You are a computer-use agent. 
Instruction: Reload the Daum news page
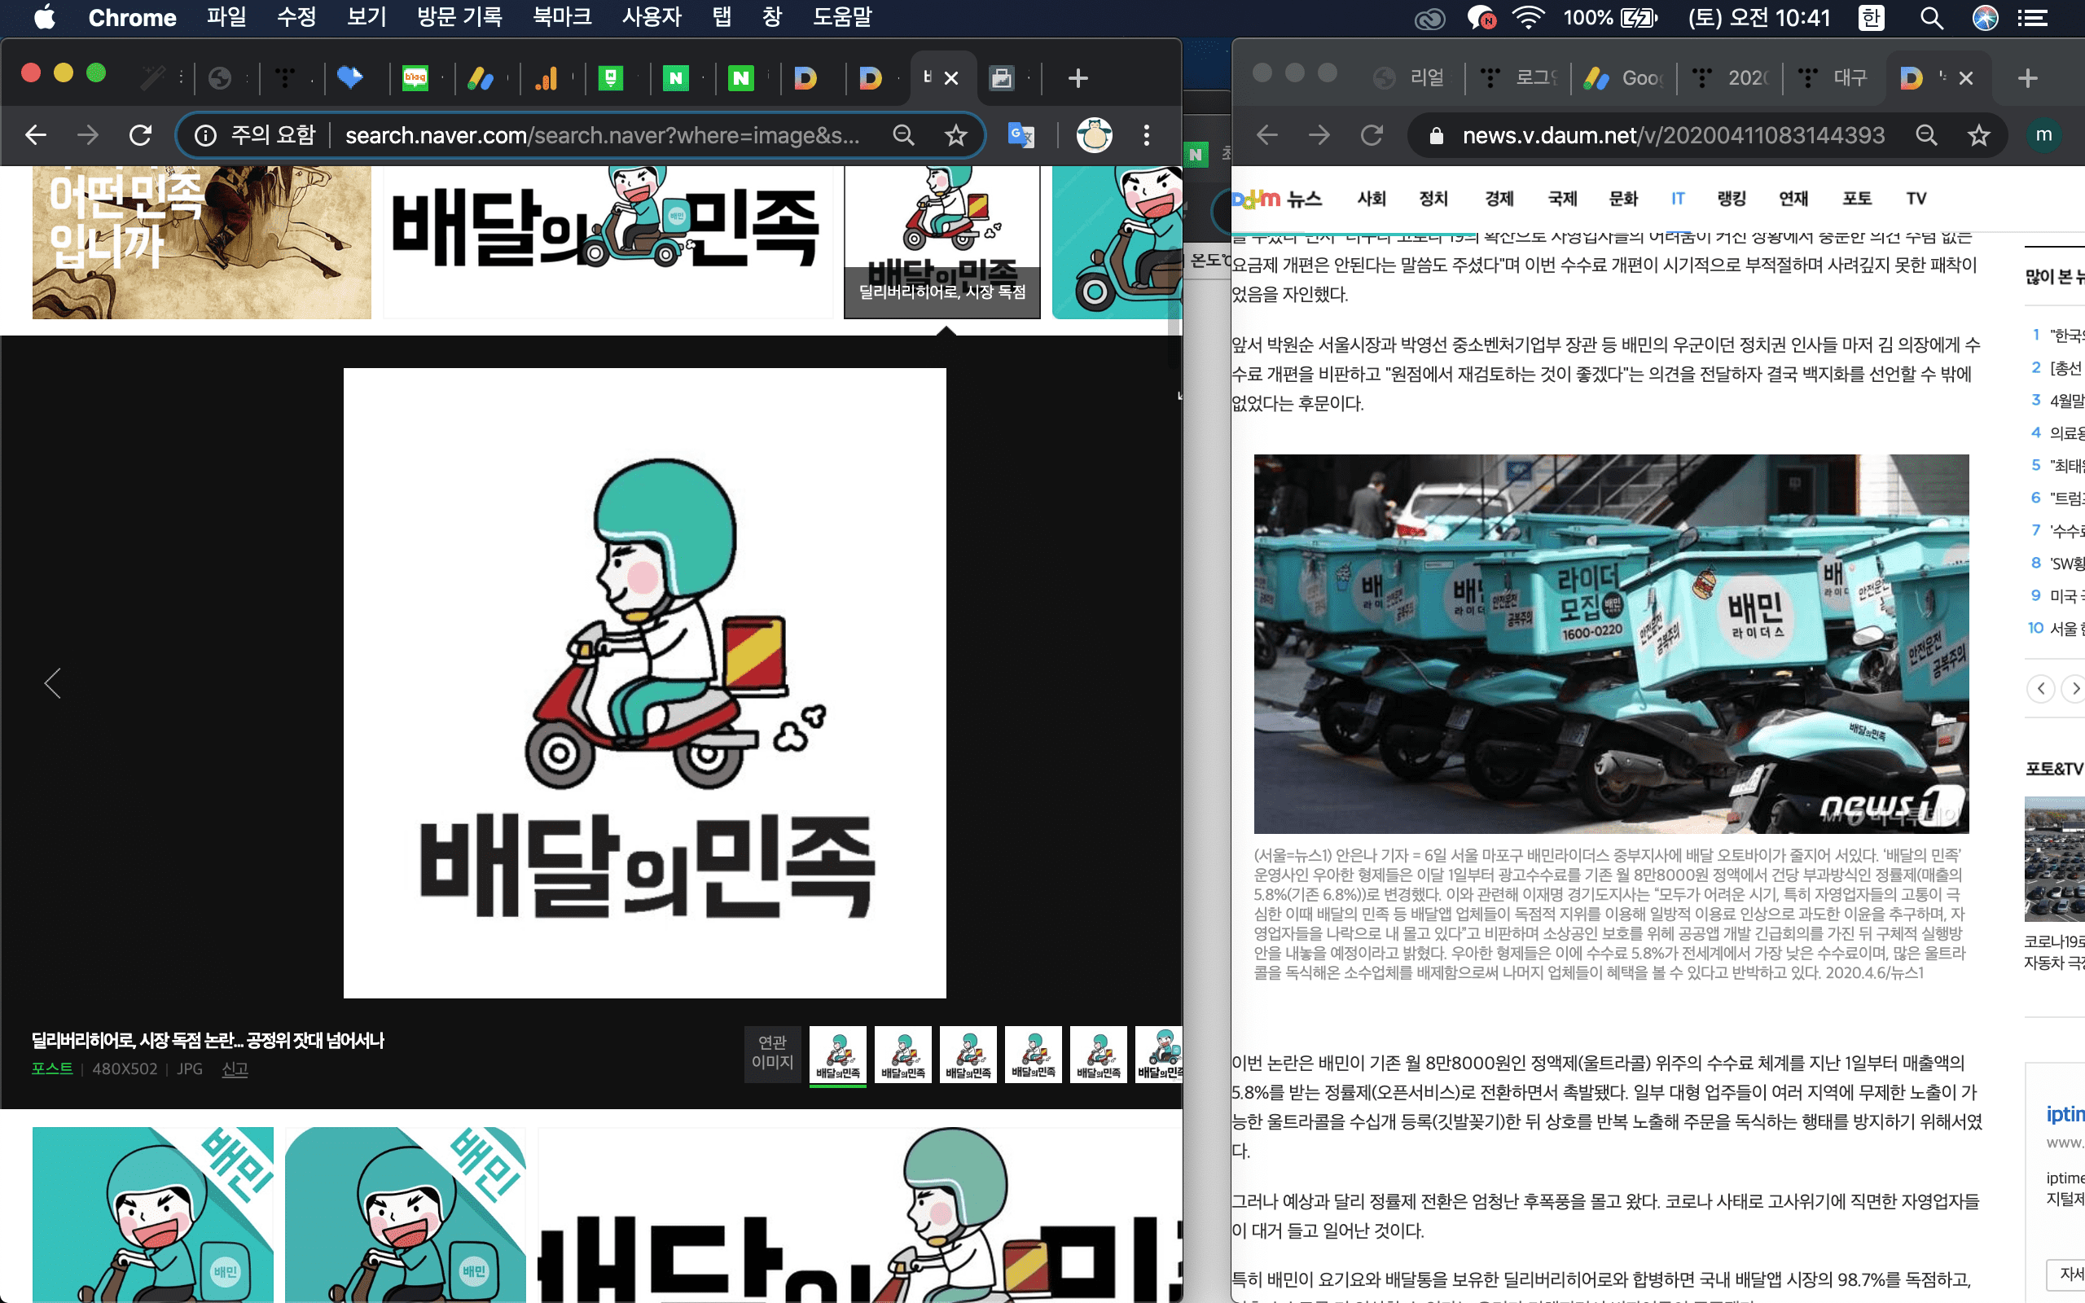pyautogui.click(x=1372, y=135)
